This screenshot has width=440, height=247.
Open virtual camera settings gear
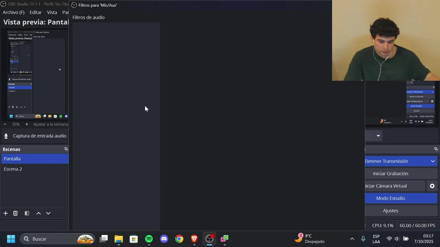point(432,186)
